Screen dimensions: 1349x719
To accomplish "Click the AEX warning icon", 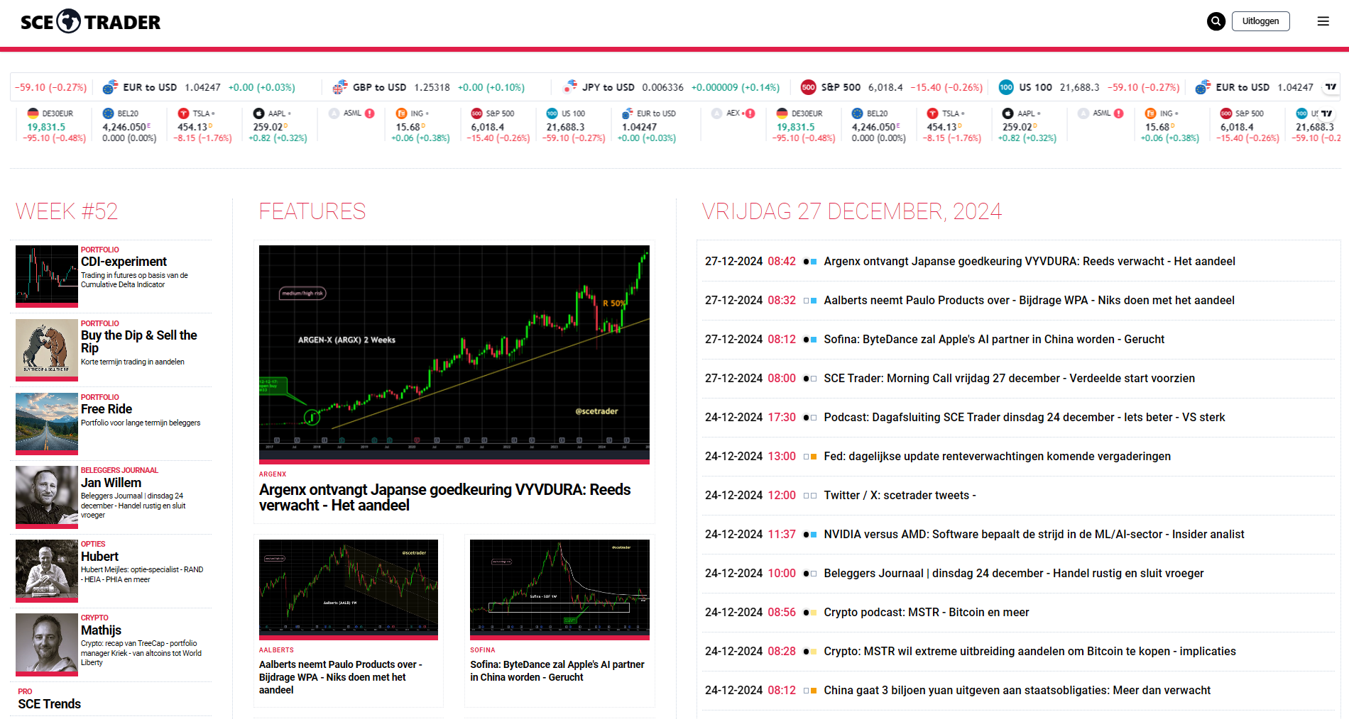I will [x=750, y=113].
